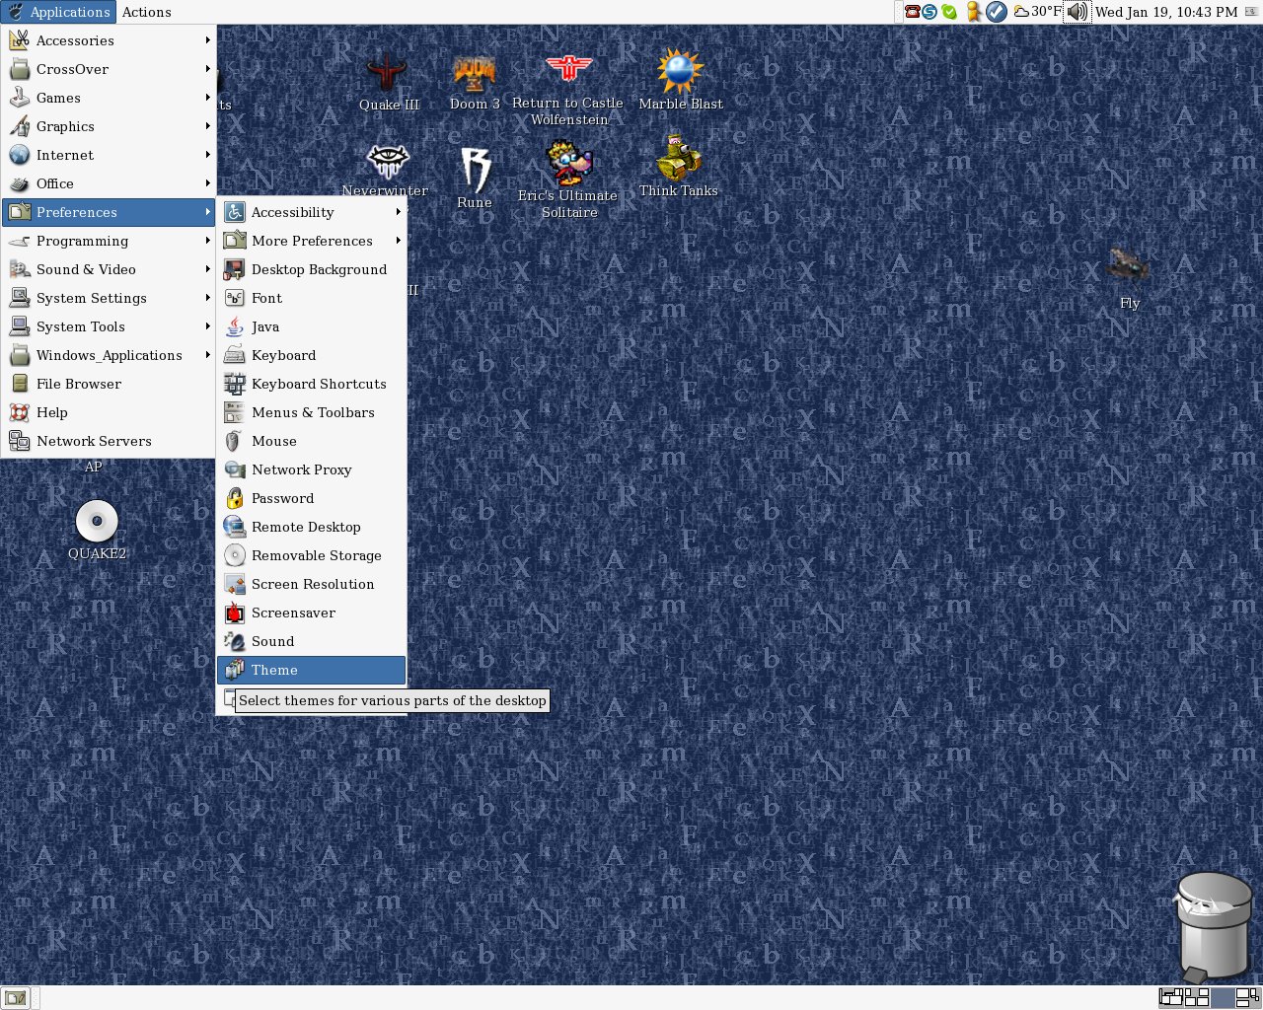Expand the More Preferences submenu arrow
This screenshot has height=1010, width=1263.
399,241
